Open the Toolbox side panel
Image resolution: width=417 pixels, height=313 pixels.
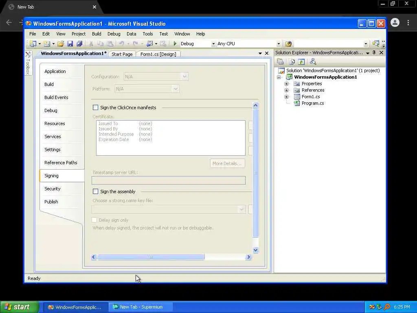point(28,63)
